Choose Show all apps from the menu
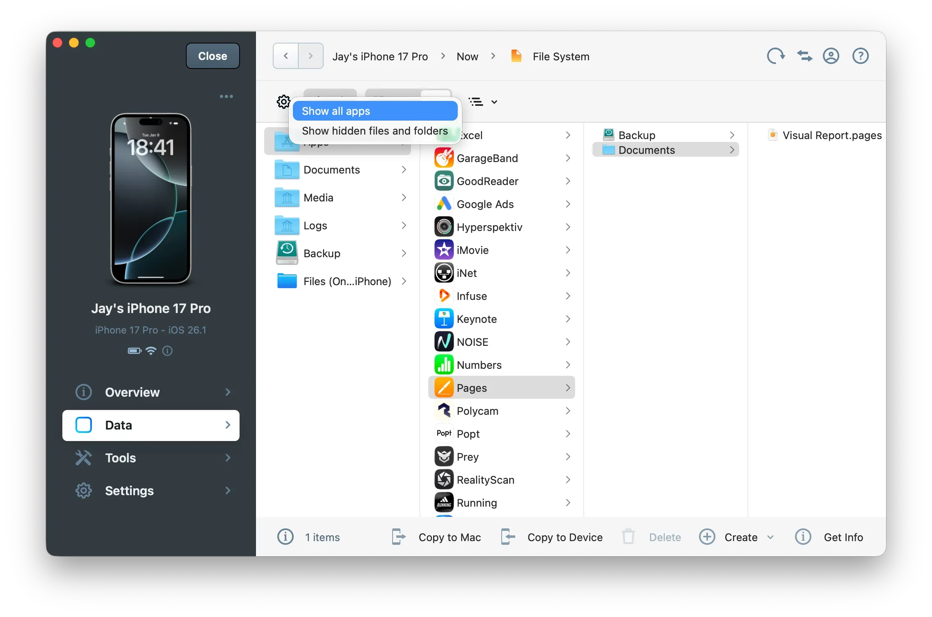Viewport: 932px width, 617px height. click(336, 111)
